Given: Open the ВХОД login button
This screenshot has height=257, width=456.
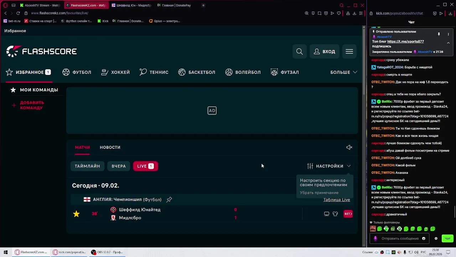Looking at the screenshot, I should click(324, 51).
